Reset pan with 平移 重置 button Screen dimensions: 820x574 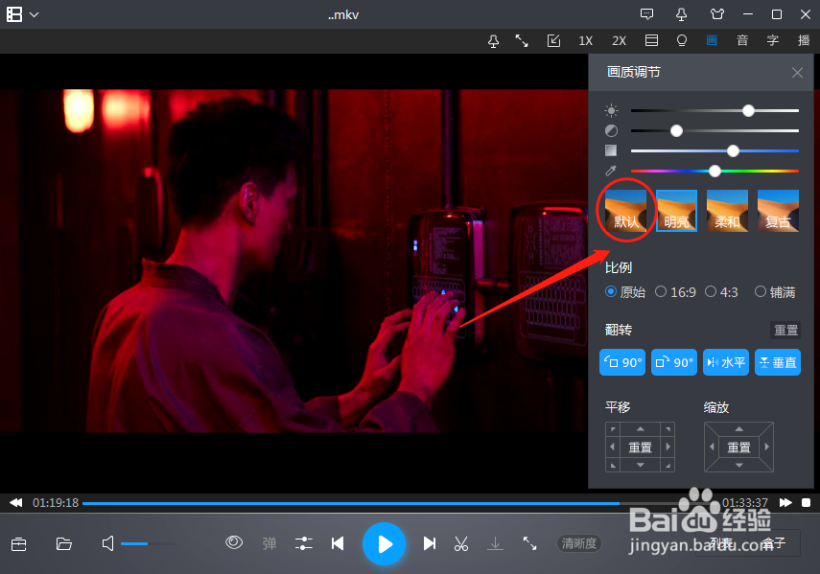[640, 448]
